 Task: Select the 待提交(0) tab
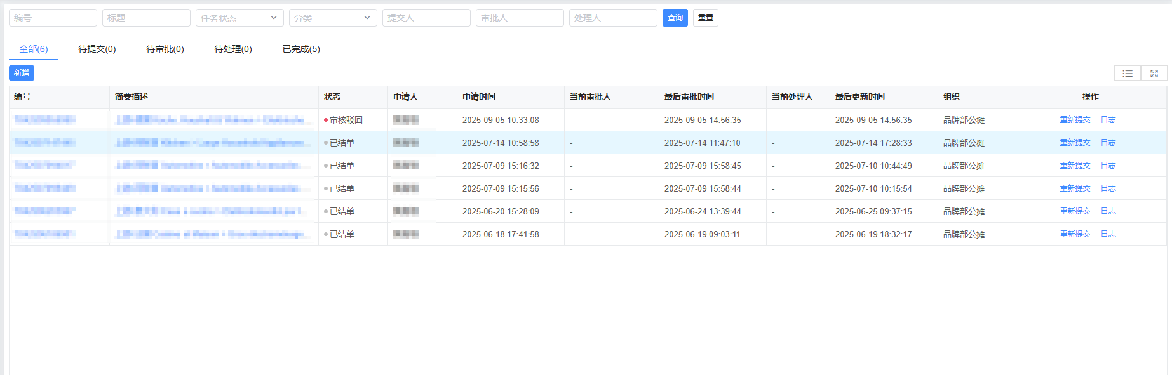pos(97,49)
